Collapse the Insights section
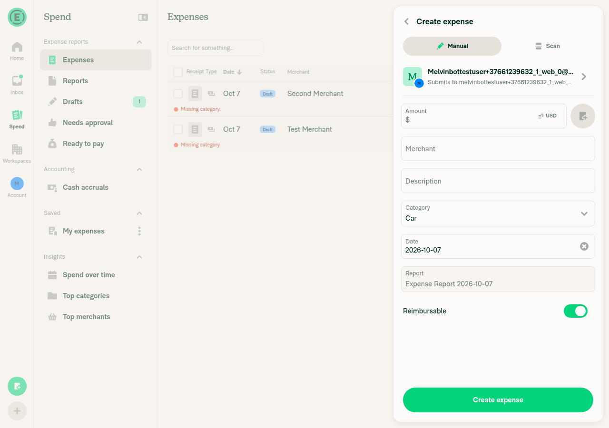 click(139, 257)
